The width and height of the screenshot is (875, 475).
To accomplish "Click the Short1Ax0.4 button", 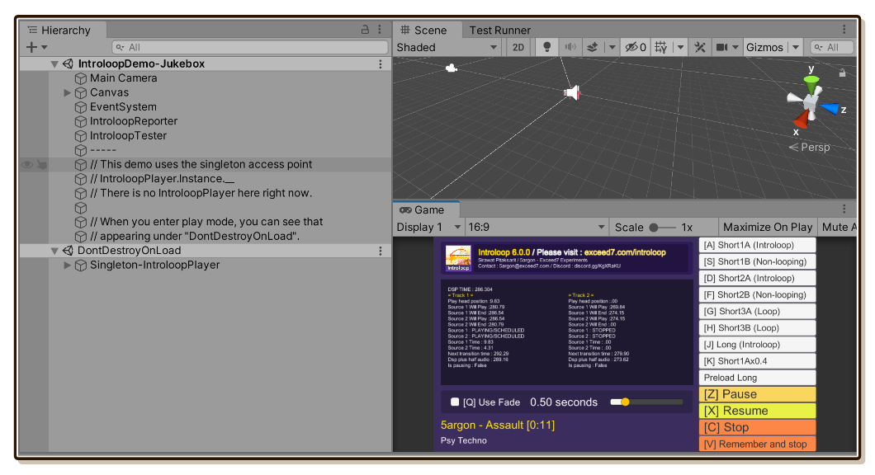I will (x=757, y=361).
